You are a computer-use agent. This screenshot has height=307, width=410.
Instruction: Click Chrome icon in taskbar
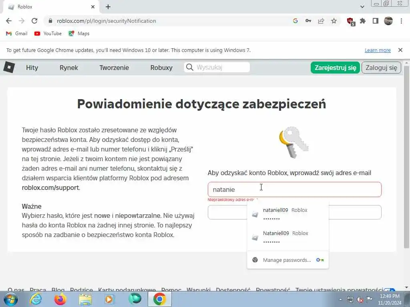click(160, 299)
